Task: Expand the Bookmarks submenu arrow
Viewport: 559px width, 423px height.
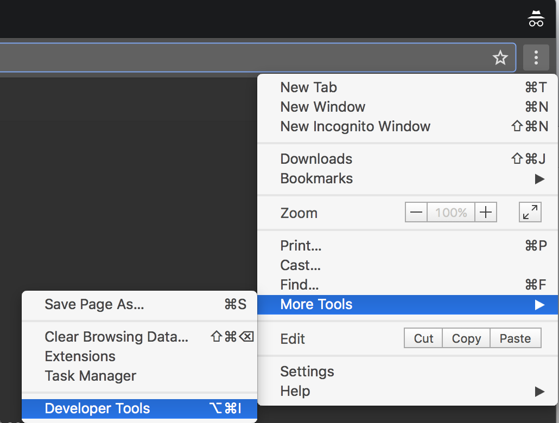Action: point(539,179)
